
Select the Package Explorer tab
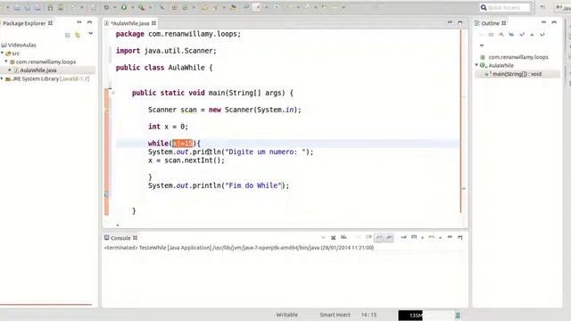[x=27, y=23]
